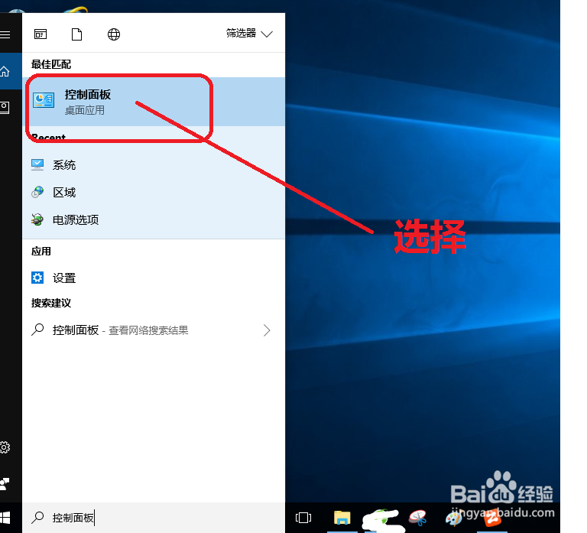Image resolution: width=587 pixels, height=533 pixels.
Task: Open Task View on the taskbar
Action: 303,518
